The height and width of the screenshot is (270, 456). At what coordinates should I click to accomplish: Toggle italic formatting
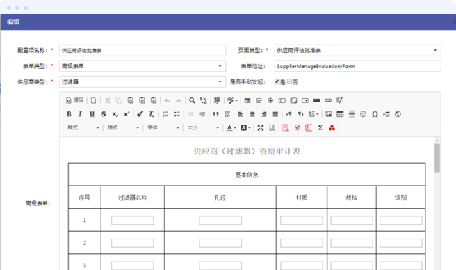coord(80,114)
